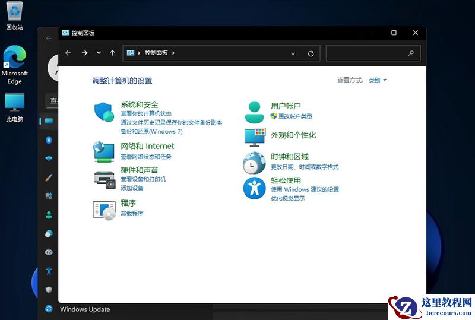Open 查看设备和打印机 link
The width and height of the screenshot is (475, 320).
coord(143,179)
